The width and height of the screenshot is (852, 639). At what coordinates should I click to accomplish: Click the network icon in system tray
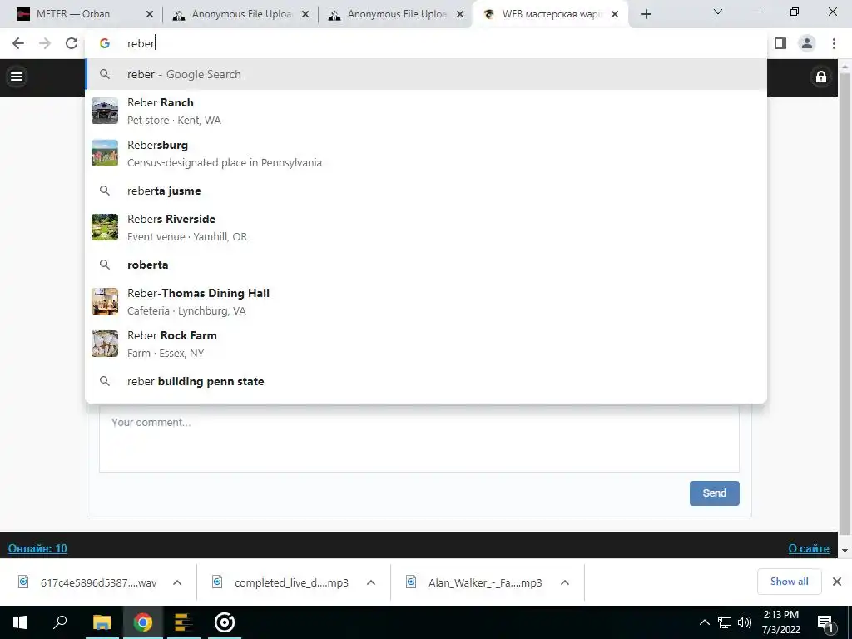(725, 622)
